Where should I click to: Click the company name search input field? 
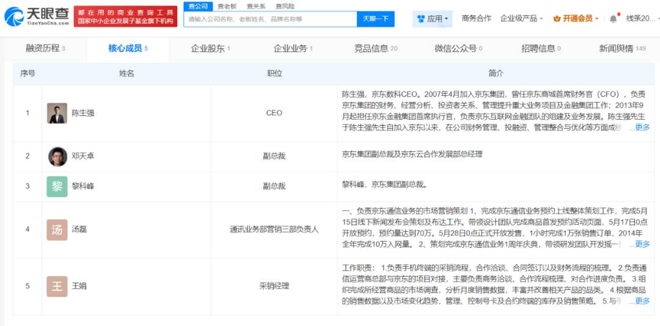(270, 19)
